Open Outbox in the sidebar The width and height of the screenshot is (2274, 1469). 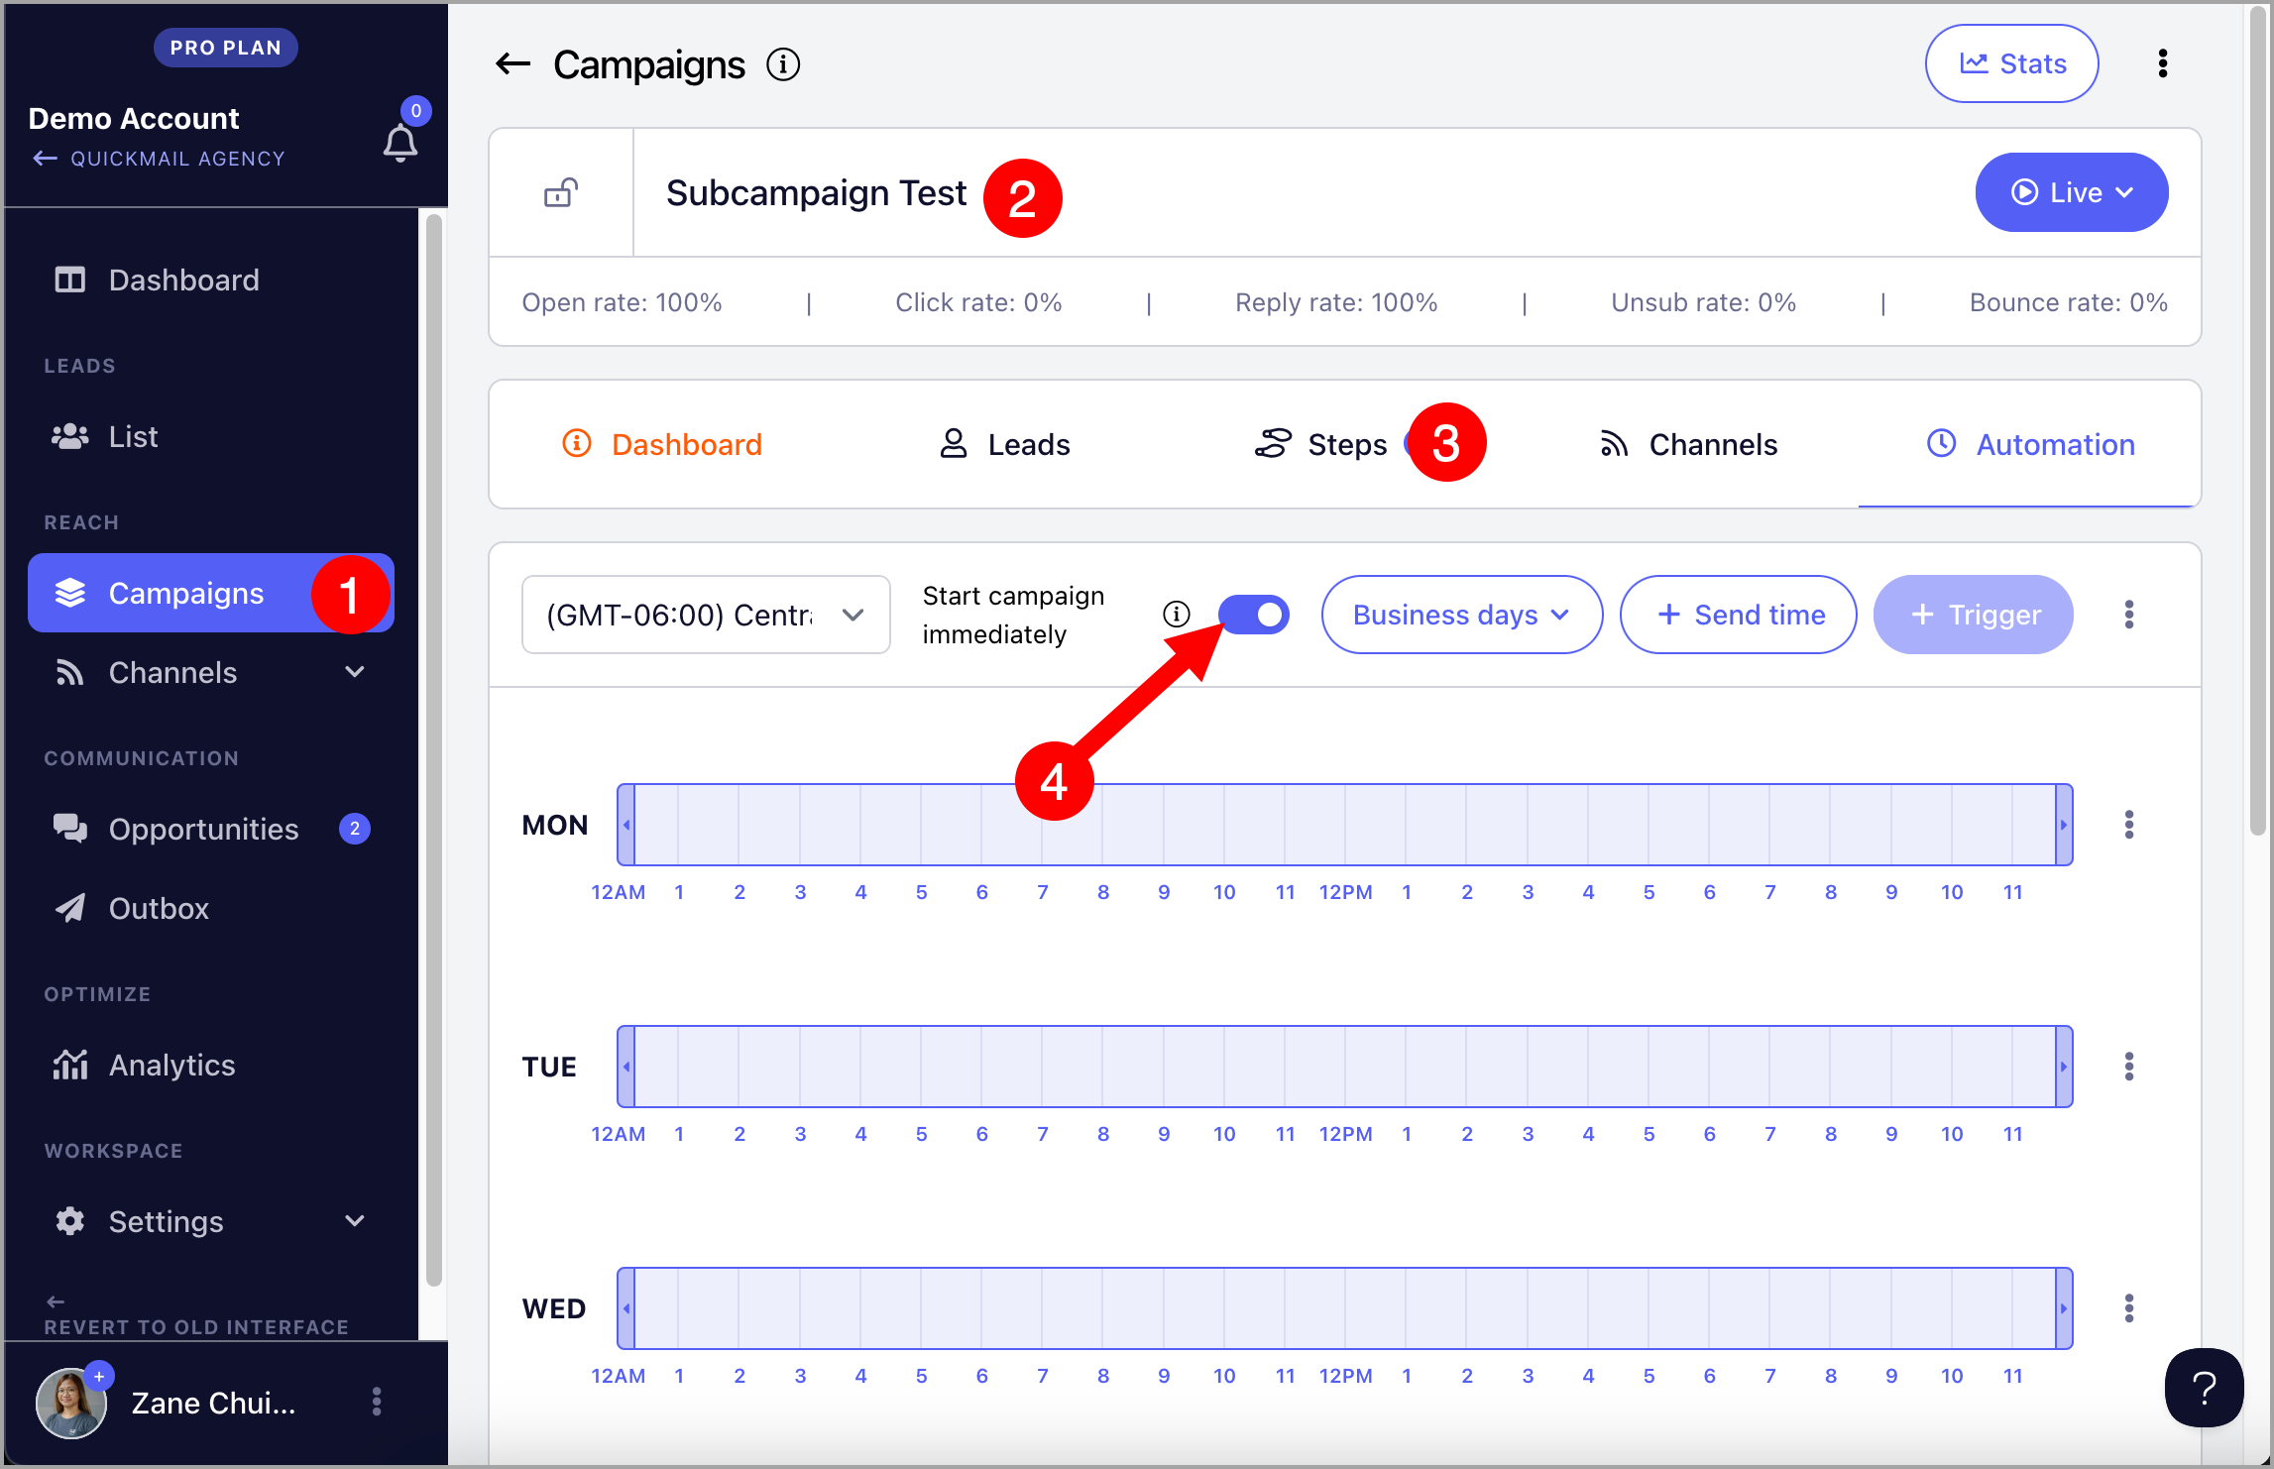click(210, 908)
